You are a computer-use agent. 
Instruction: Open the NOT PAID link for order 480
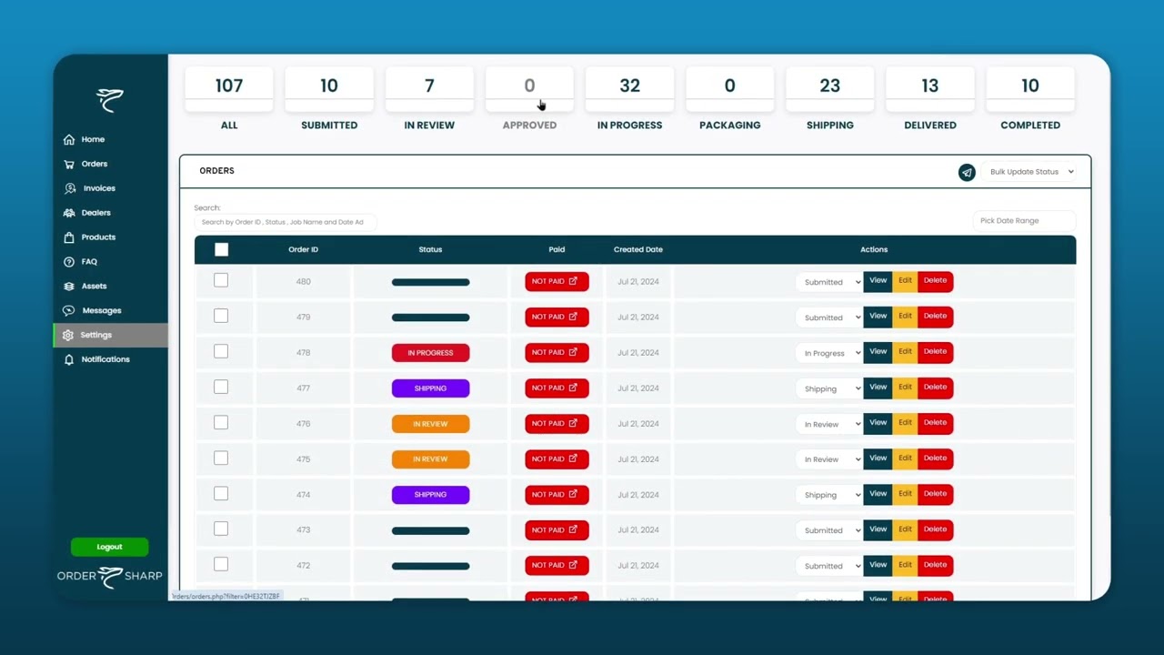tap(557, 281)
